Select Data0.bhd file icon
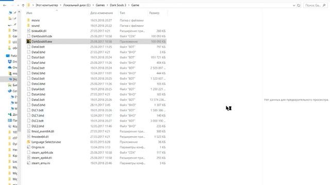Image resolution: width=330 pixels, height=185 pixels. 29,52
